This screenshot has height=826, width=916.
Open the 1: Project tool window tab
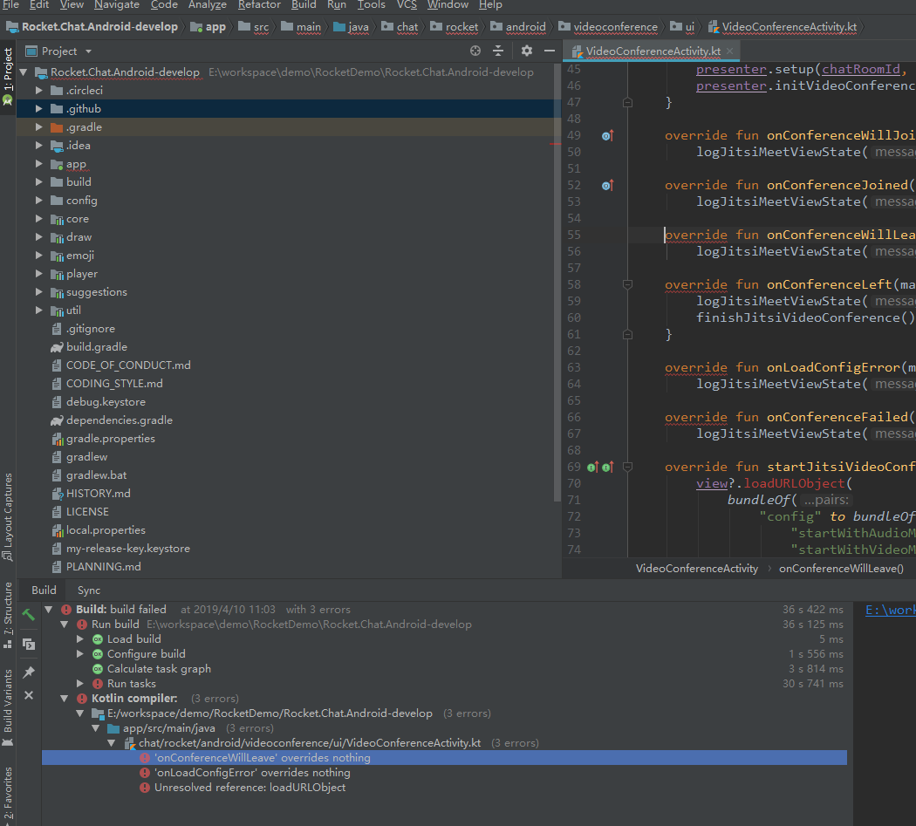pyautogui.click(x=8, y=76)
